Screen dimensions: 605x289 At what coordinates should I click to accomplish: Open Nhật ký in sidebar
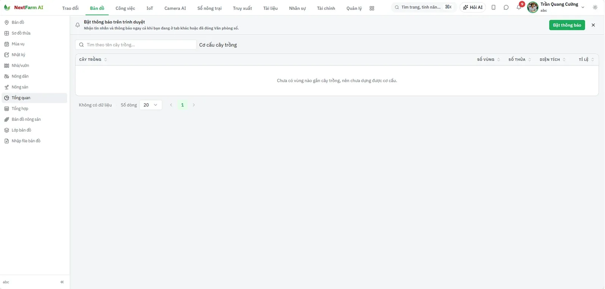34,55
